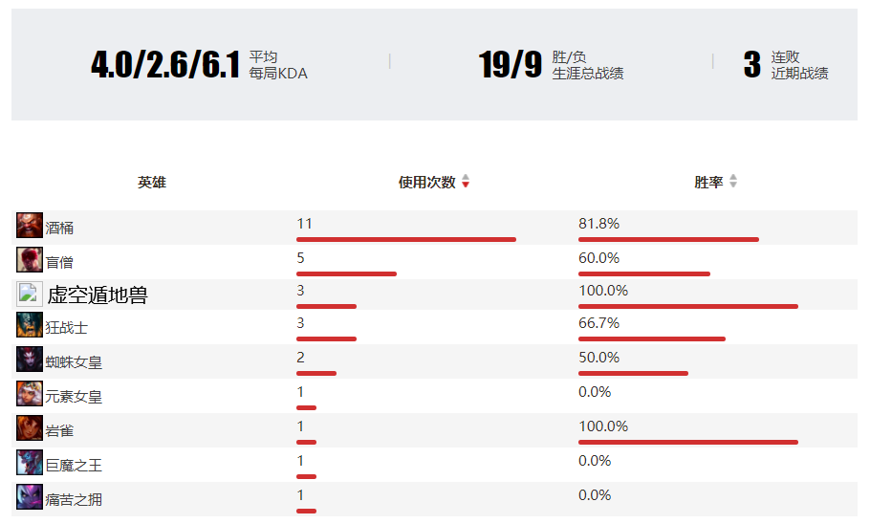The height and width of the screenshot is (524, 870).
Task: Click the 蜘蛛女皇 champion portrait
Action: (x=30, y=360)
